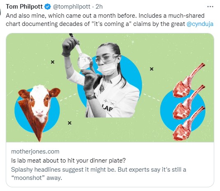The height and width of the screenshot is (191, 220).
Task: Click tweet text "And also mine, which came out"
Action: point(48,16)
